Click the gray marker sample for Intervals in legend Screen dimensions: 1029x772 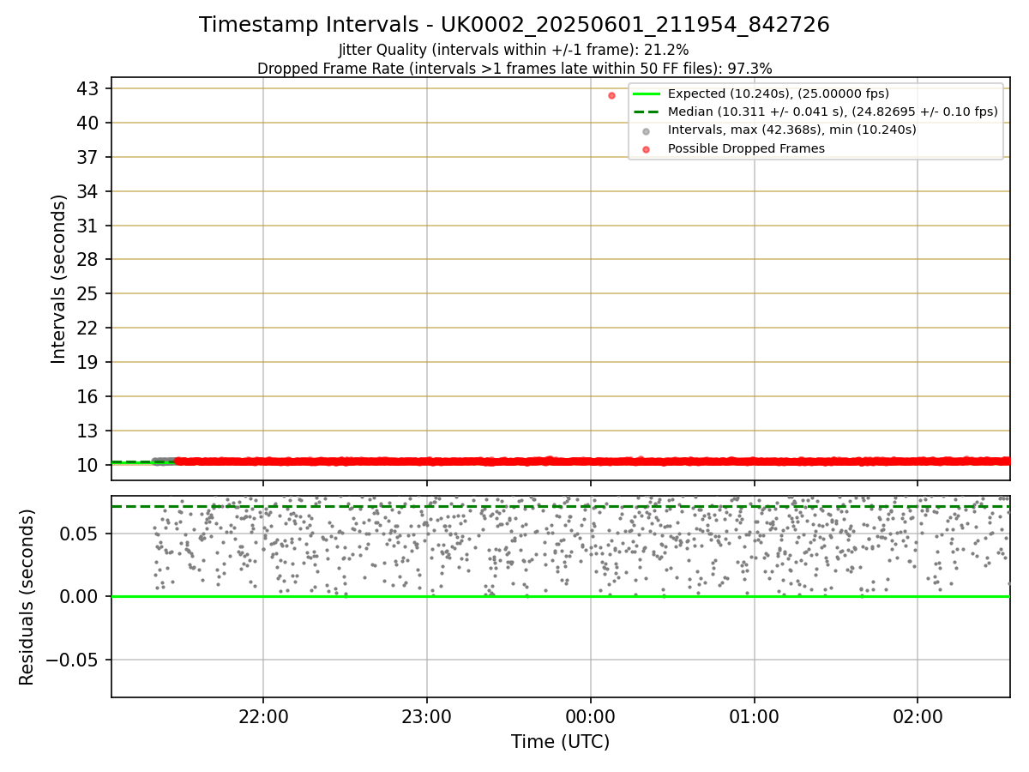(x=646, y=130)
